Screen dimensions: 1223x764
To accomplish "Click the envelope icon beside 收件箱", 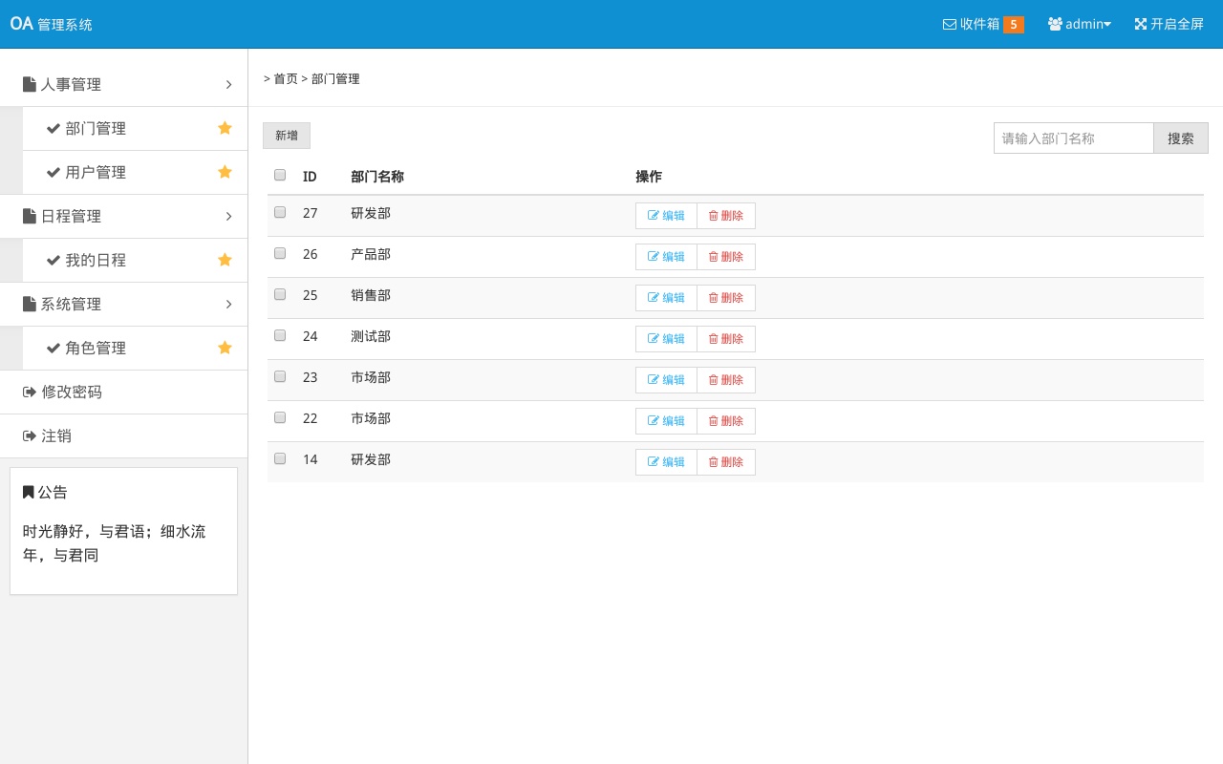I will [950, 25].
